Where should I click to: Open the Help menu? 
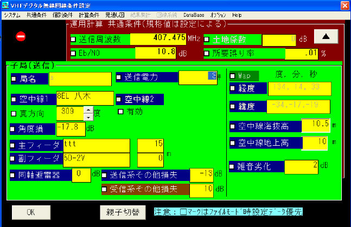237,16
